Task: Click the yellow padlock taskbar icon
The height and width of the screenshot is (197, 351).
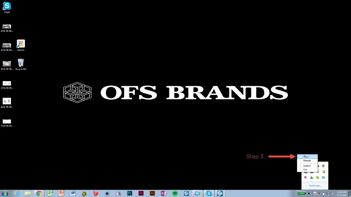Action: 84,194
